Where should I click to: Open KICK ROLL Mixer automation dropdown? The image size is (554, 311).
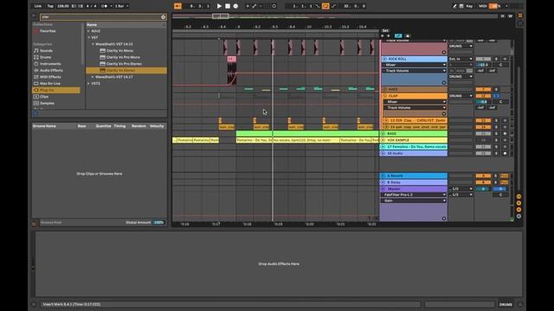click(414, 65)
